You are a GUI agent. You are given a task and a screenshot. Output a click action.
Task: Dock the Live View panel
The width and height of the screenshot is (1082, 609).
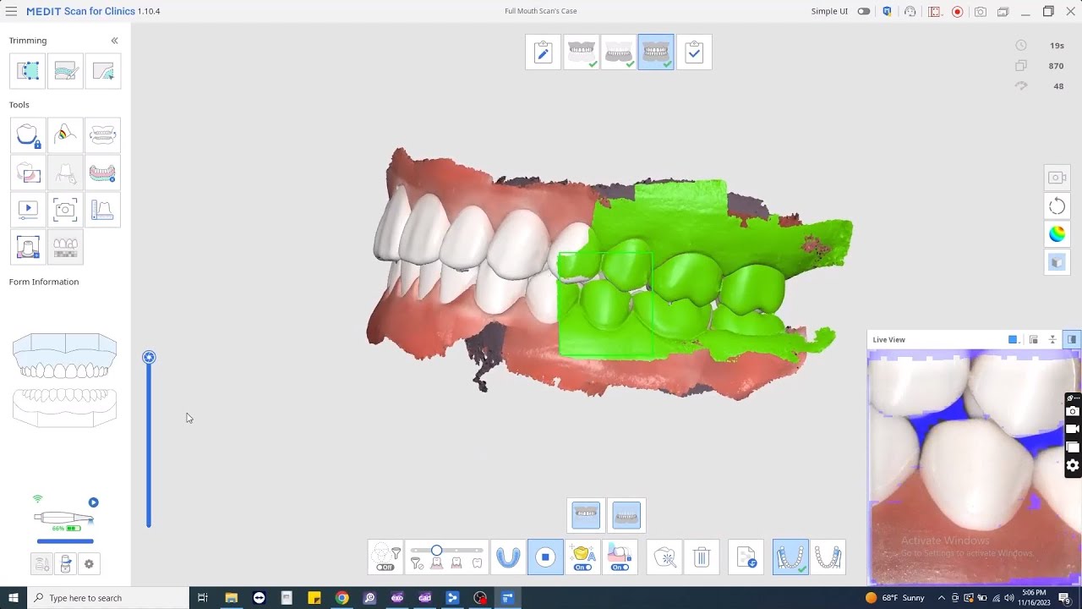pyautogui.click(x=1072, y=339)
